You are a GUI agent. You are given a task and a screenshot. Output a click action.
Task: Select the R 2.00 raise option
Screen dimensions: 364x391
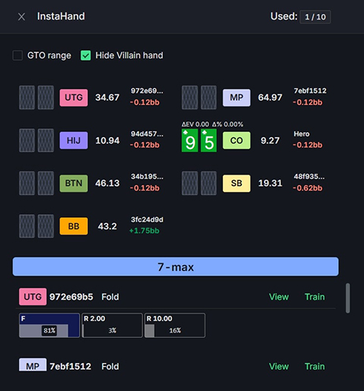(112, 326)
